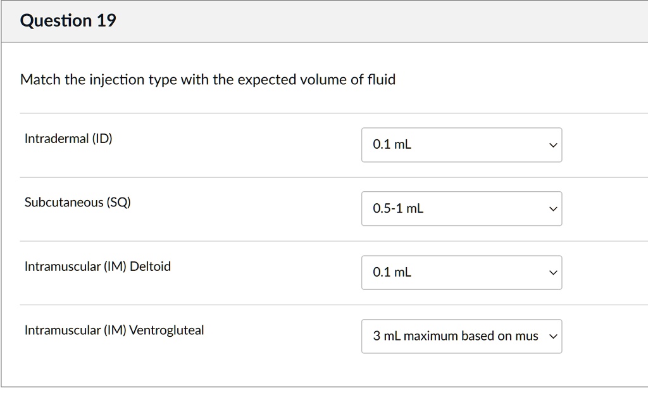
Task: Click the chevron on the Deltoid answer box
Action: [x=552, y=272]
